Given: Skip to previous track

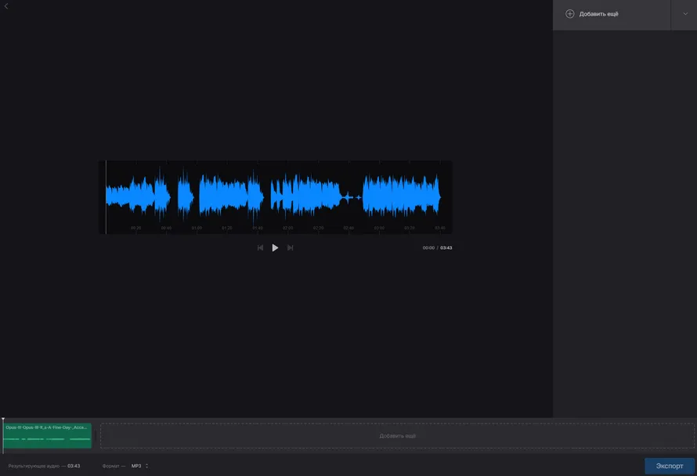Looking at the screenshot, I should pos(260,247).
